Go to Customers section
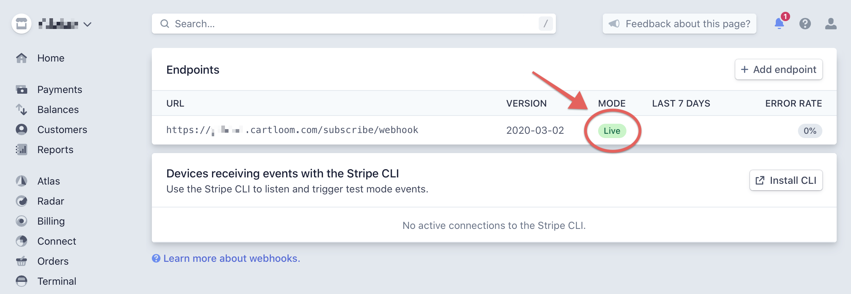 (62, 129)
